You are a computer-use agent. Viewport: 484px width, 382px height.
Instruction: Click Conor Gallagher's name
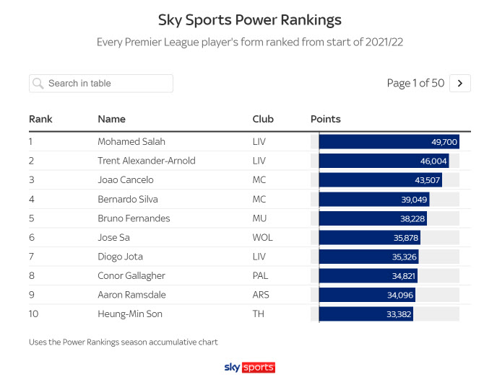tap(131, 276)
